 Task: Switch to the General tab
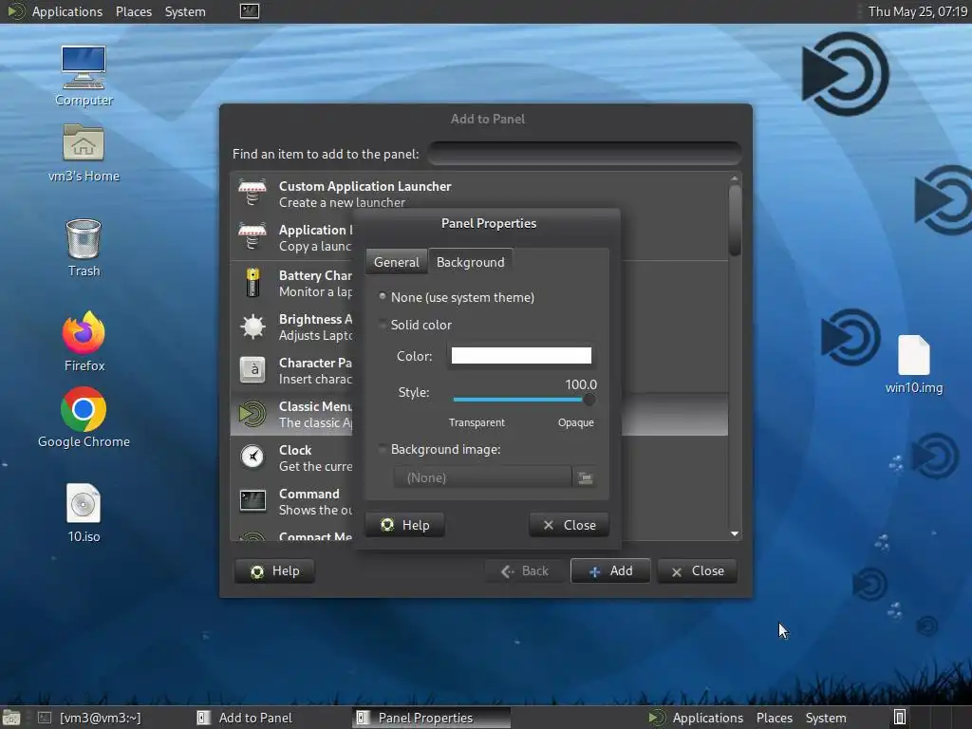click(x=396, y=262)
